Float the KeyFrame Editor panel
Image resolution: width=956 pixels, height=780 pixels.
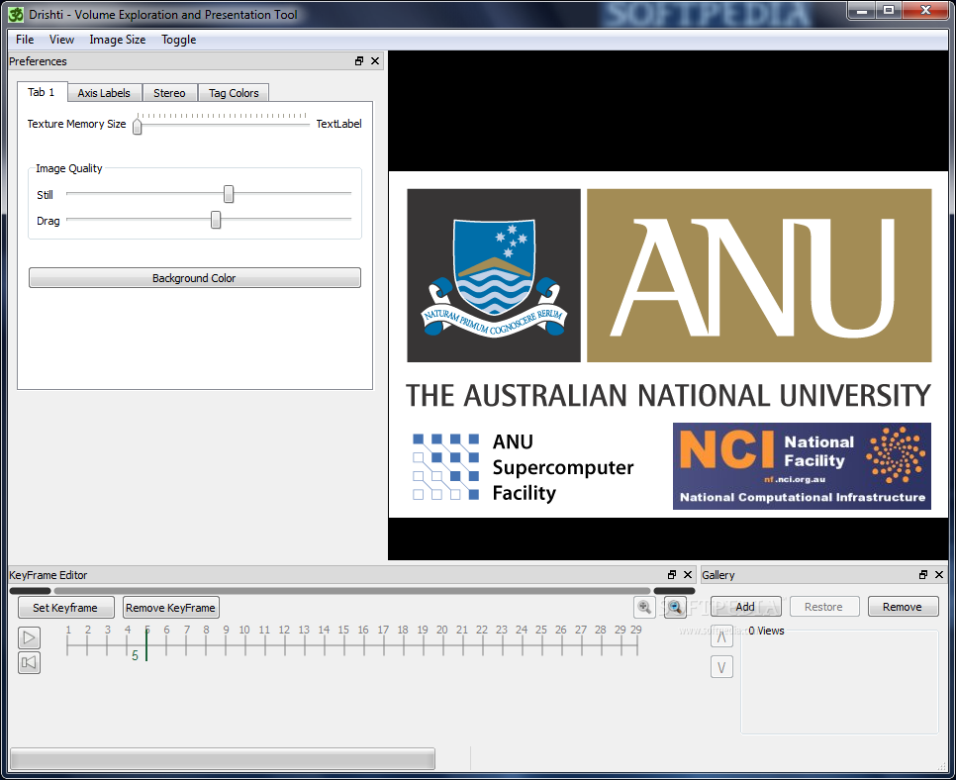[672, 574]
